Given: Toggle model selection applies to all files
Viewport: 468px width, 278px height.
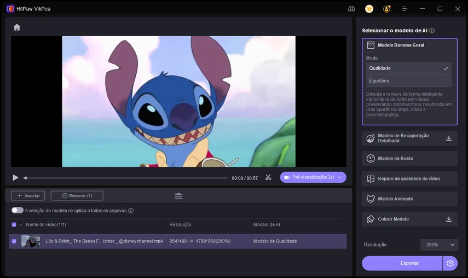Looking at the screenshot, I should 18,210.
